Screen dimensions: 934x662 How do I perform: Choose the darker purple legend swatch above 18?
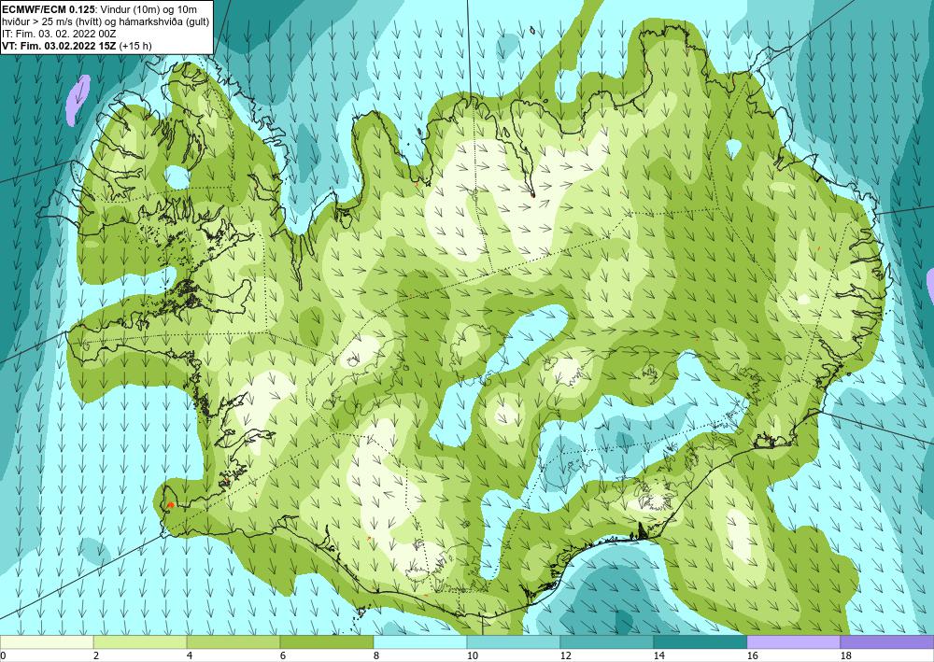pos(887,642)
